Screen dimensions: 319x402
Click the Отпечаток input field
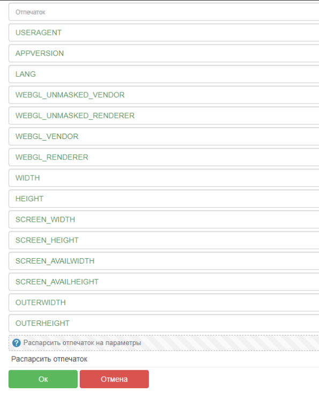click(x=164, y=12)
